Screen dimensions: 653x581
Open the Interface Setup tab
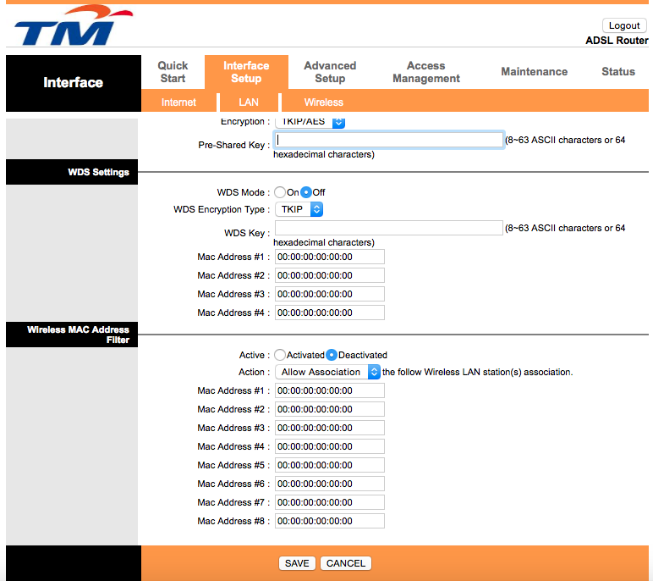(246, 72)
